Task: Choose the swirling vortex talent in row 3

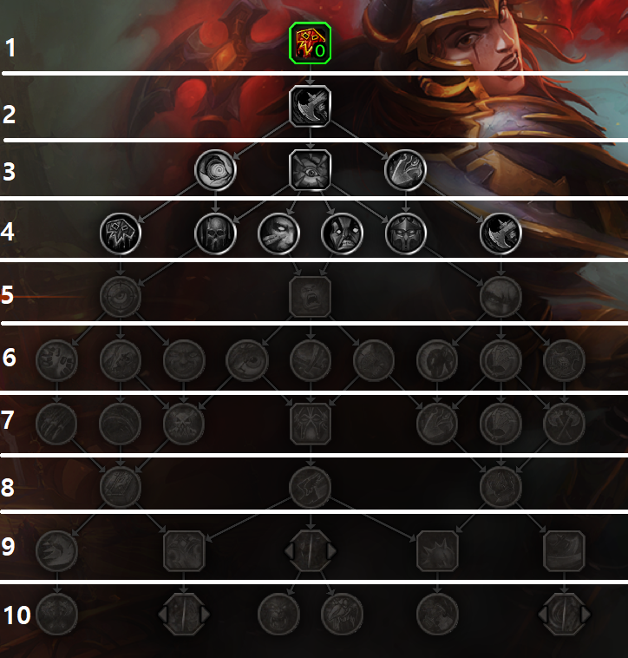Action: point(215,170)
